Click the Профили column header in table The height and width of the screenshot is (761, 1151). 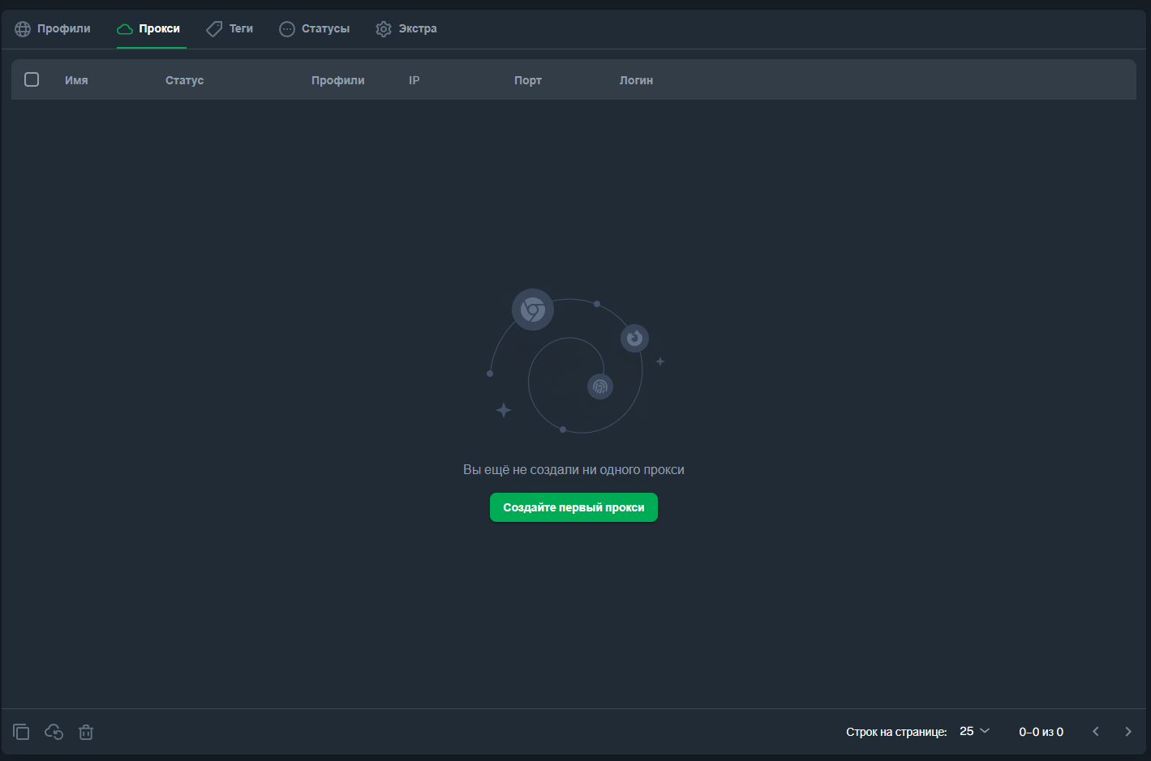337,80
